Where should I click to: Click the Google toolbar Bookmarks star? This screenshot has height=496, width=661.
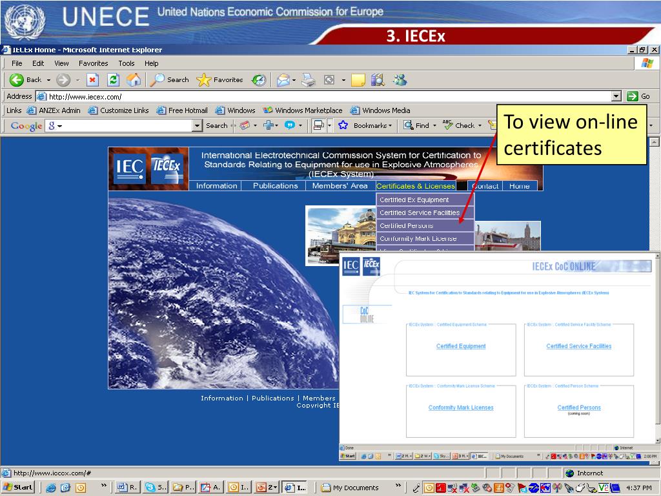(x=343, y=125)
